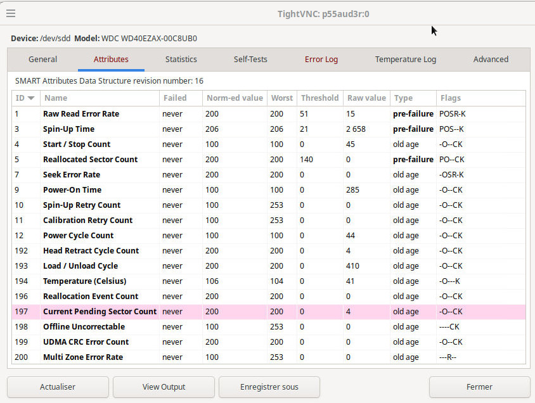Click the Actualiser button
535x403 pixels.
coord(58,387)
